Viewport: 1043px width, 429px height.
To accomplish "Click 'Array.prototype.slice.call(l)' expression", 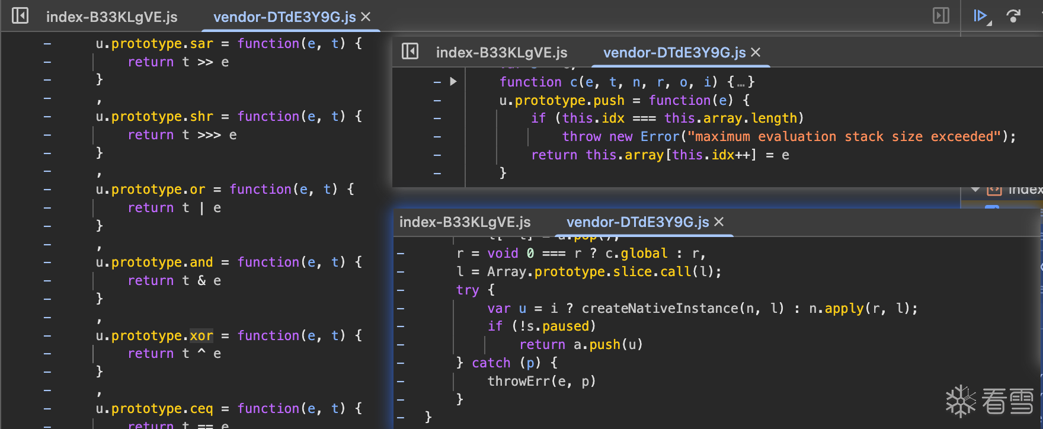I will pyautogui.click(x=601, y=272).
